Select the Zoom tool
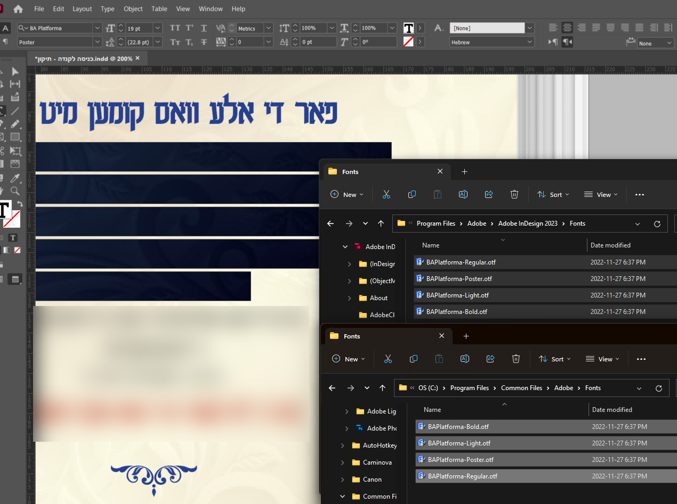The height and width of the screenshot is (504, 677). click(x=15, y=191)
